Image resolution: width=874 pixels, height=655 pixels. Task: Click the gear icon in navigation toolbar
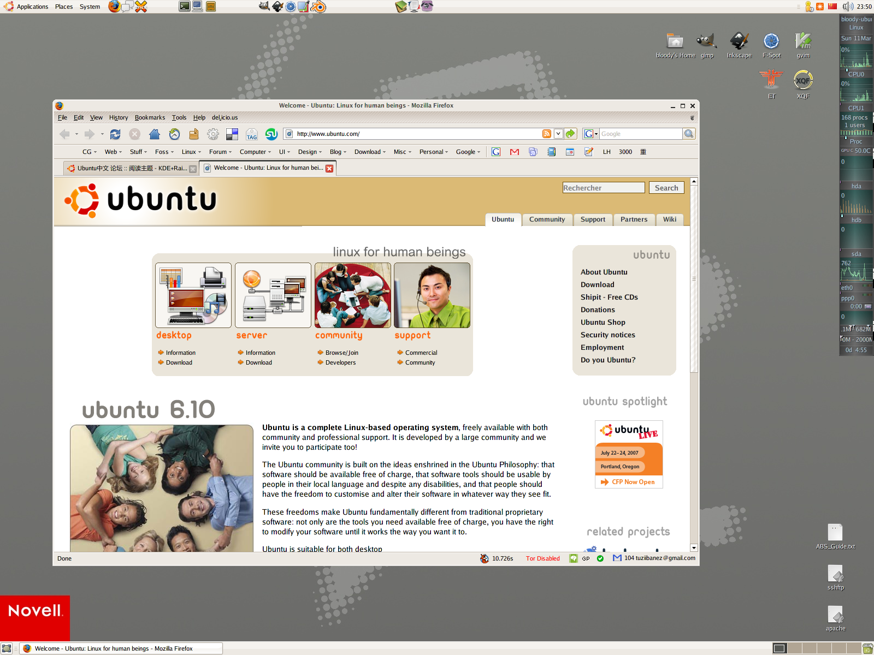(213, 134)
